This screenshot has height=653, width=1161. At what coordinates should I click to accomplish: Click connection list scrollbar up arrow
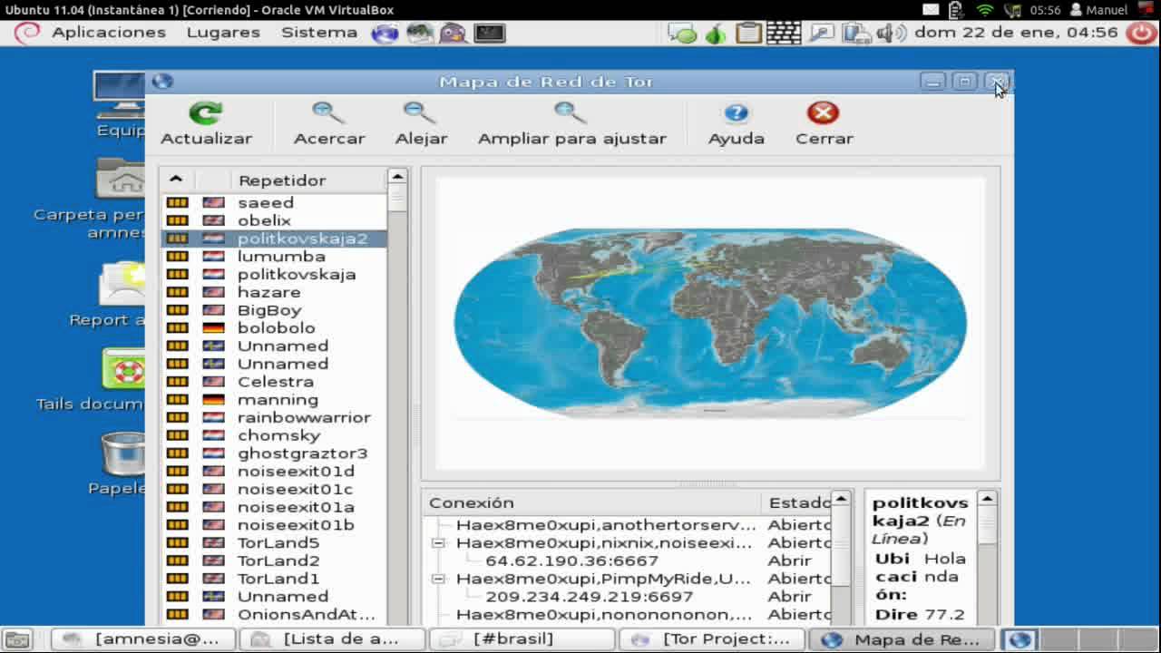[x=841, y=499]
